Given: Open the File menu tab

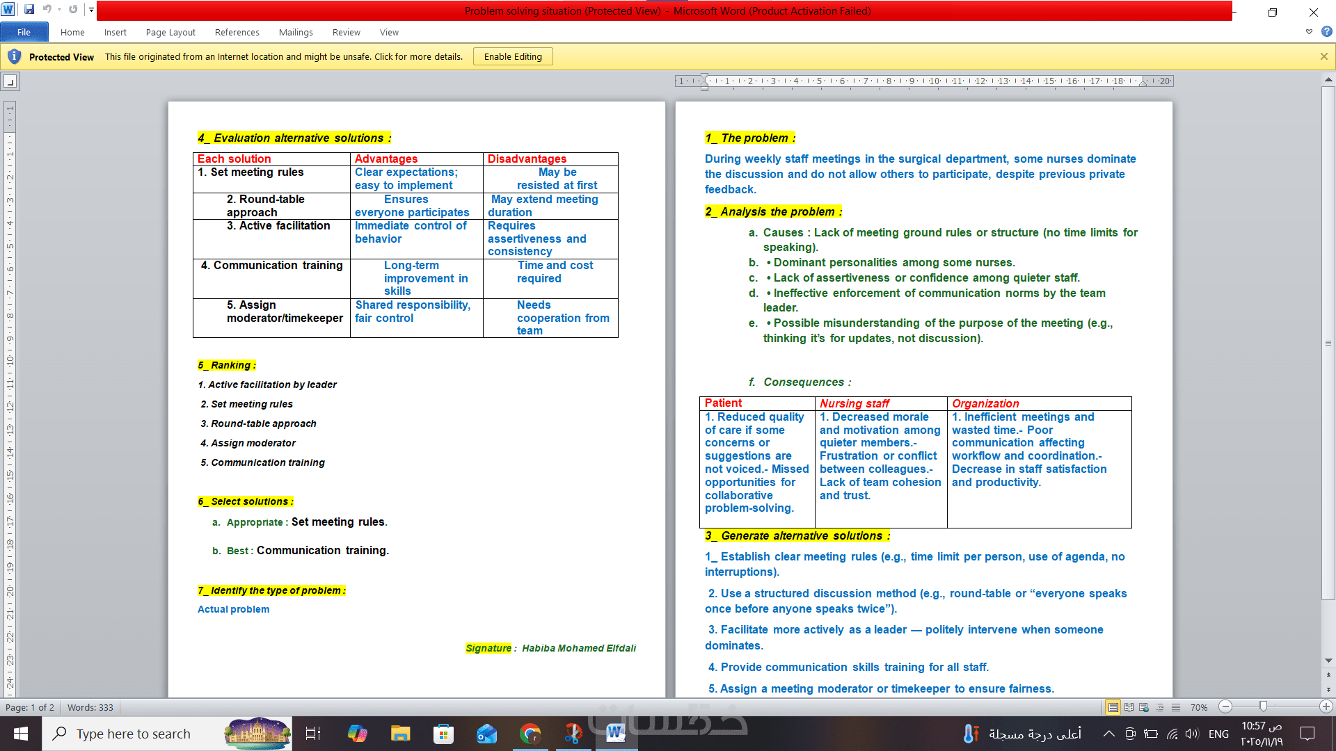Looking at the screenshot, I should (x=24, y=32).
